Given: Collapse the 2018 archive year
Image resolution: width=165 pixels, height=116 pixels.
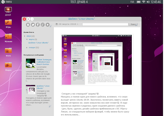Looking at the screenshot, I should pos(25,36).
